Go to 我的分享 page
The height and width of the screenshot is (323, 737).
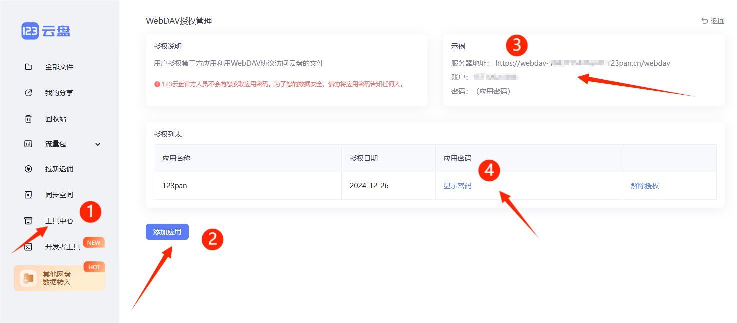[59, 93]
